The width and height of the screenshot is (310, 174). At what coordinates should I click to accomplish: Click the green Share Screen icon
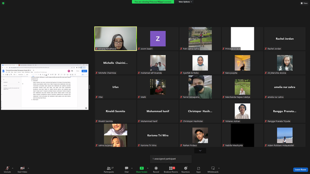pyautogui.click(x=142, y=168)
